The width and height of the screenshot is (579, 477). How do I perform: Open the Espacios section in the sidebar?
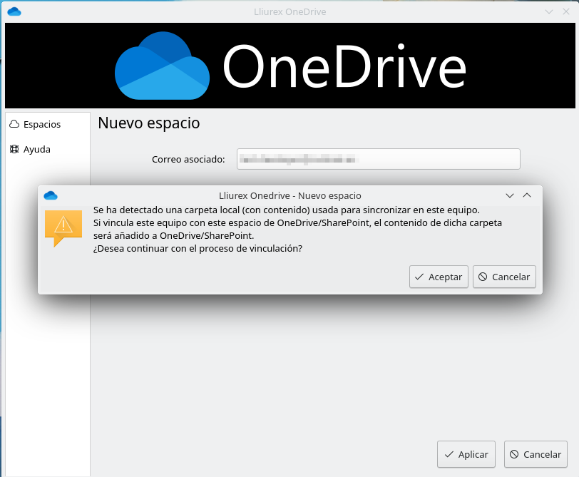(41, 124)
